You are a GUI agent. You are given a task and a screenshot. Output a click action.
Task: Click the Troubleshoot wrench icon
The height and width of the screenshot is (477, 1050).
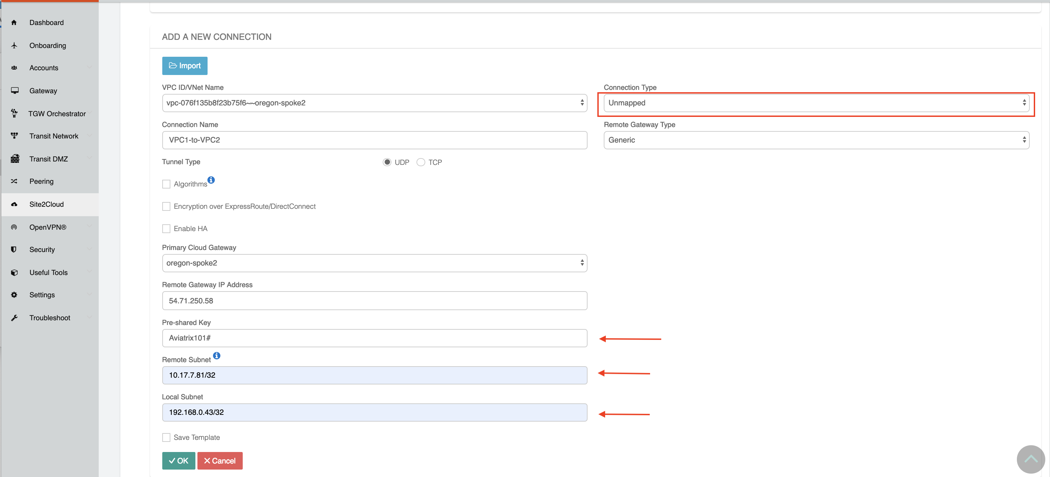click(x=14, y=318)
